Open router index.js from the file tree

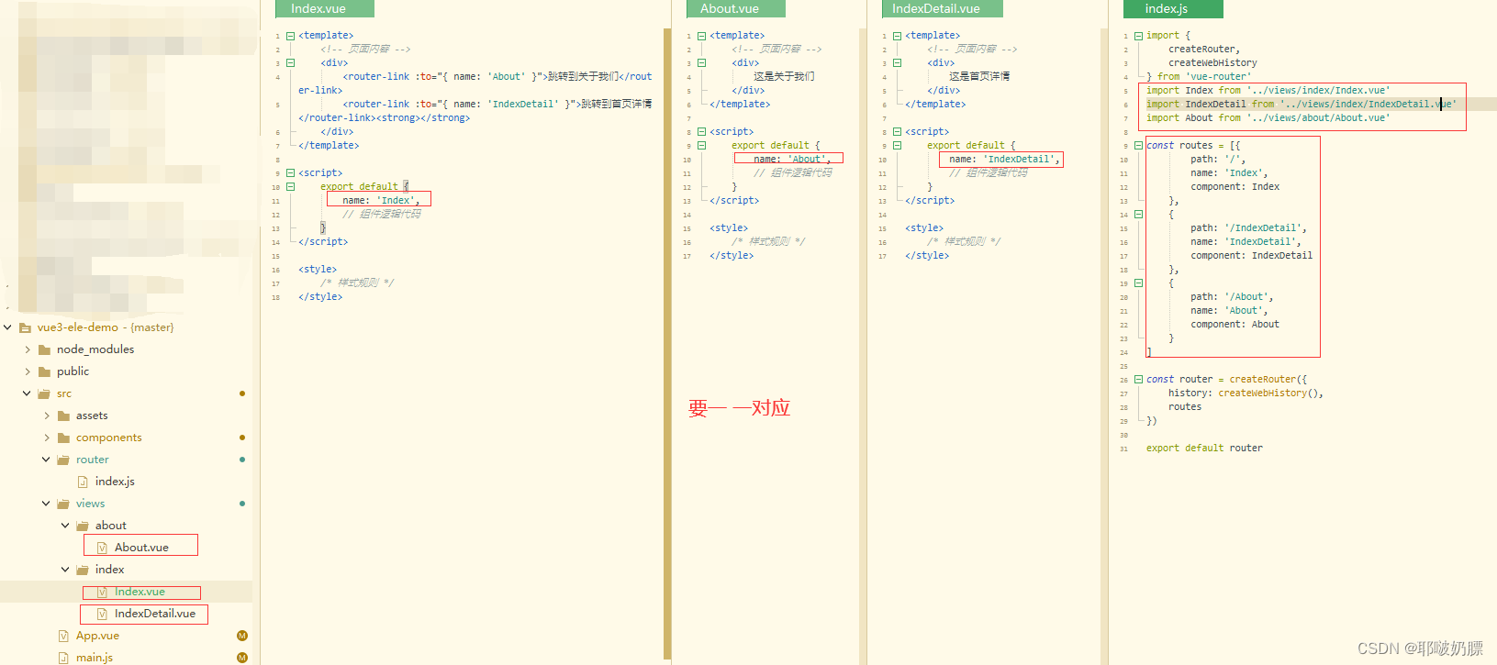point(115,482)
